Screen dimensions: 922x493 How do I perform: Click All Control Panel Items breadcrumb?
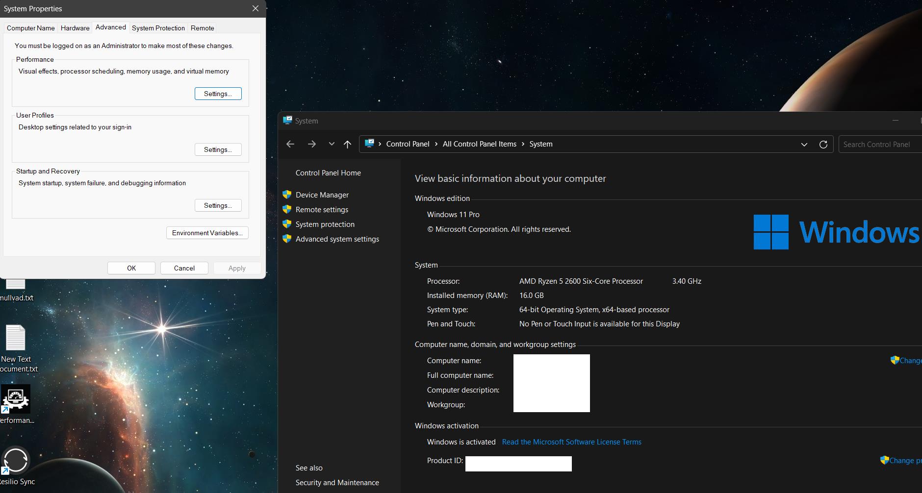479,144
